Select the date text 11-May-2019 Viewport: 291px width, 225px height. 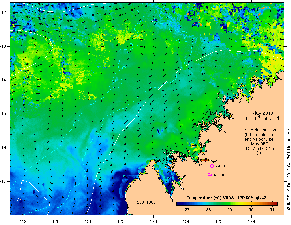coord(259,113)
